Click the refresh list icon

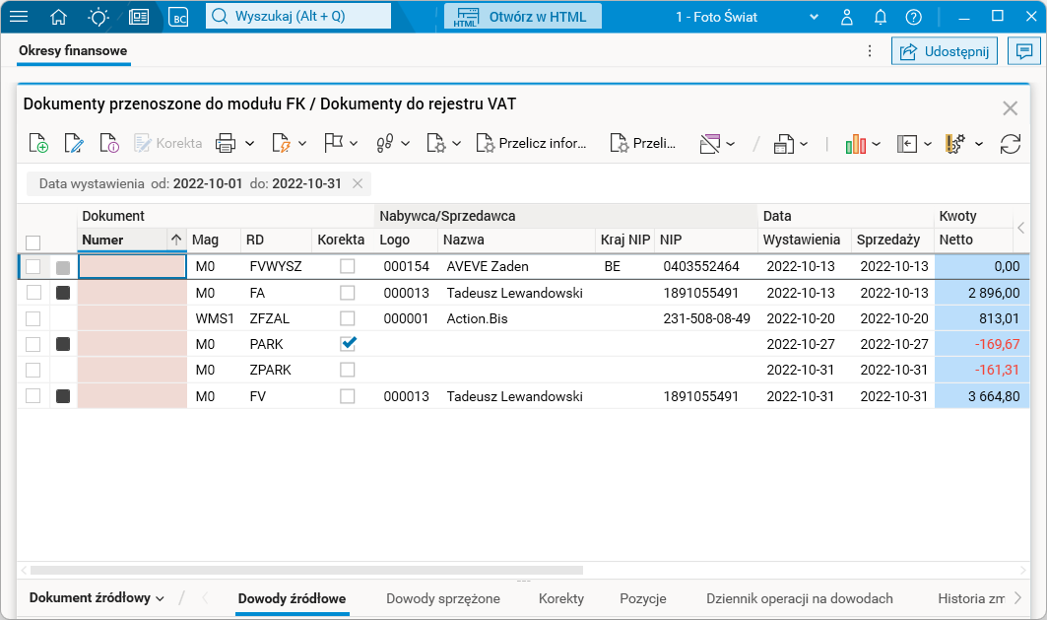[x=1010, y=144]
